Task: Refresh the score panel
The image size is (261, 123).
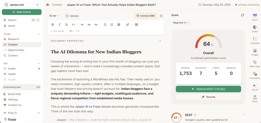Action: [243, 15]
